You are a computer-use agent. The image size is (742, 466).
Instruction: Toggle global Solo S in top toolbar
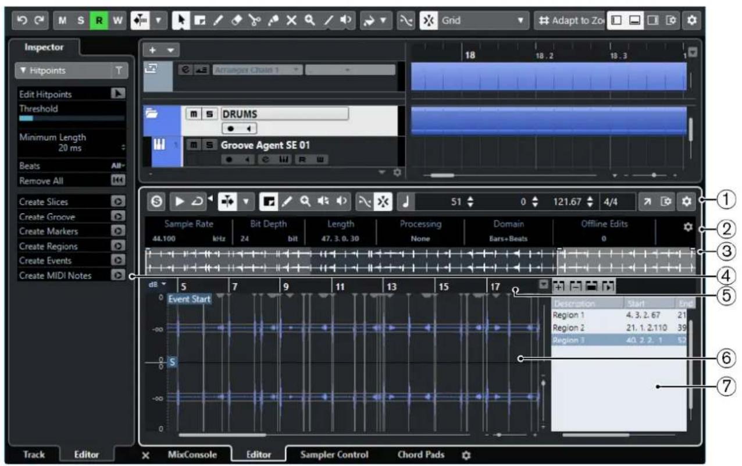point(80,20)
